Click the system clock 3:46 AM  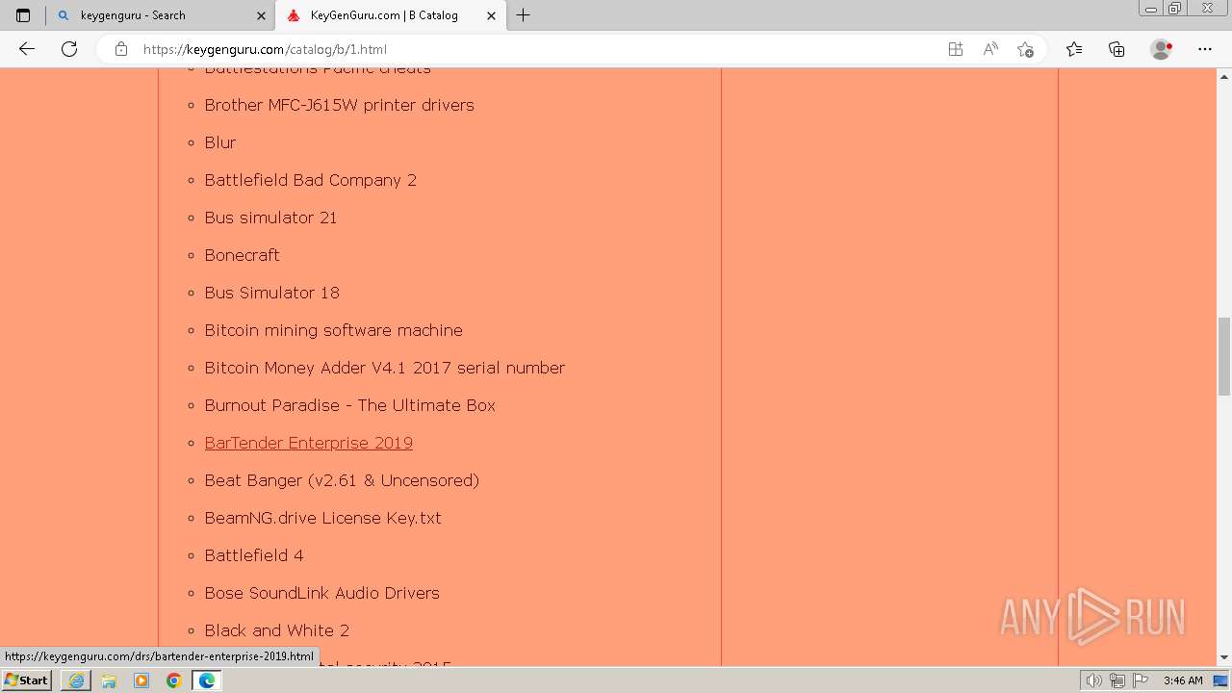(1183, 680)
